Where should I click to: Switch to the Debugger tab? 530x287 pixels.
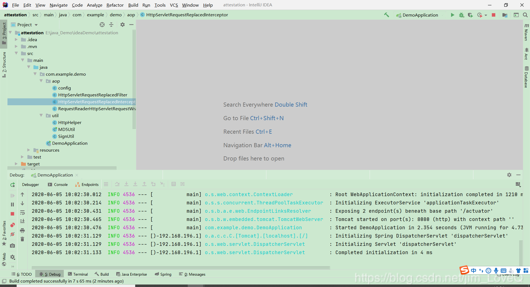point(30,185)
